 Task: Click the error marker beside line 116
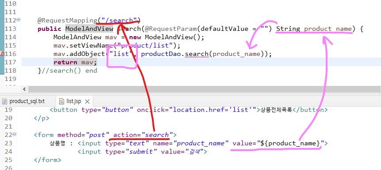3,54
